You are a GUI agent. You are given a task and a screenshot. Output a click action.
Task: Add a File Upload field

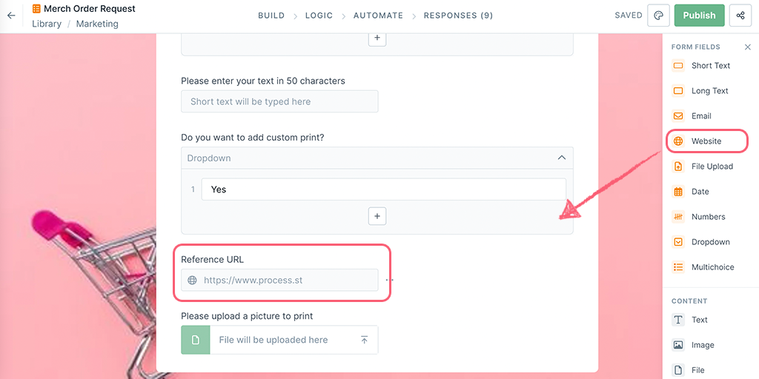(703, 167)
